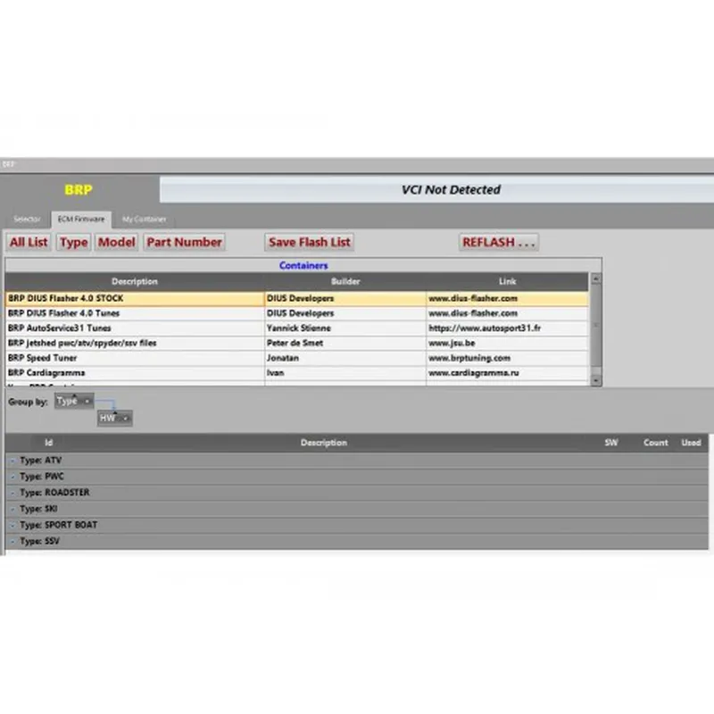Screen dimensions: 714x714
Task: Expand the Type: SKI group
Action: 12,509
